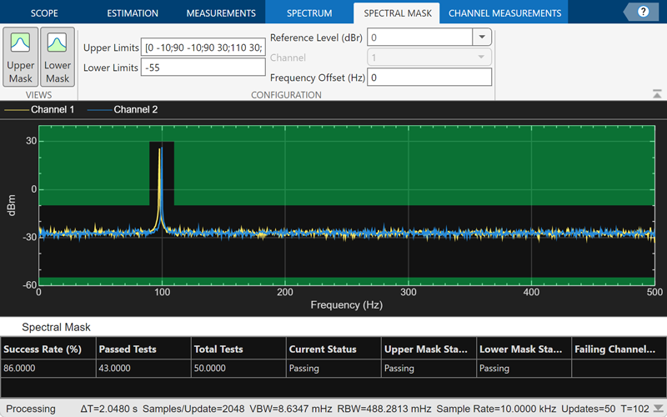Click the Upper Limits input field
The height and width of the screenshot is (417, 667).
203,47
